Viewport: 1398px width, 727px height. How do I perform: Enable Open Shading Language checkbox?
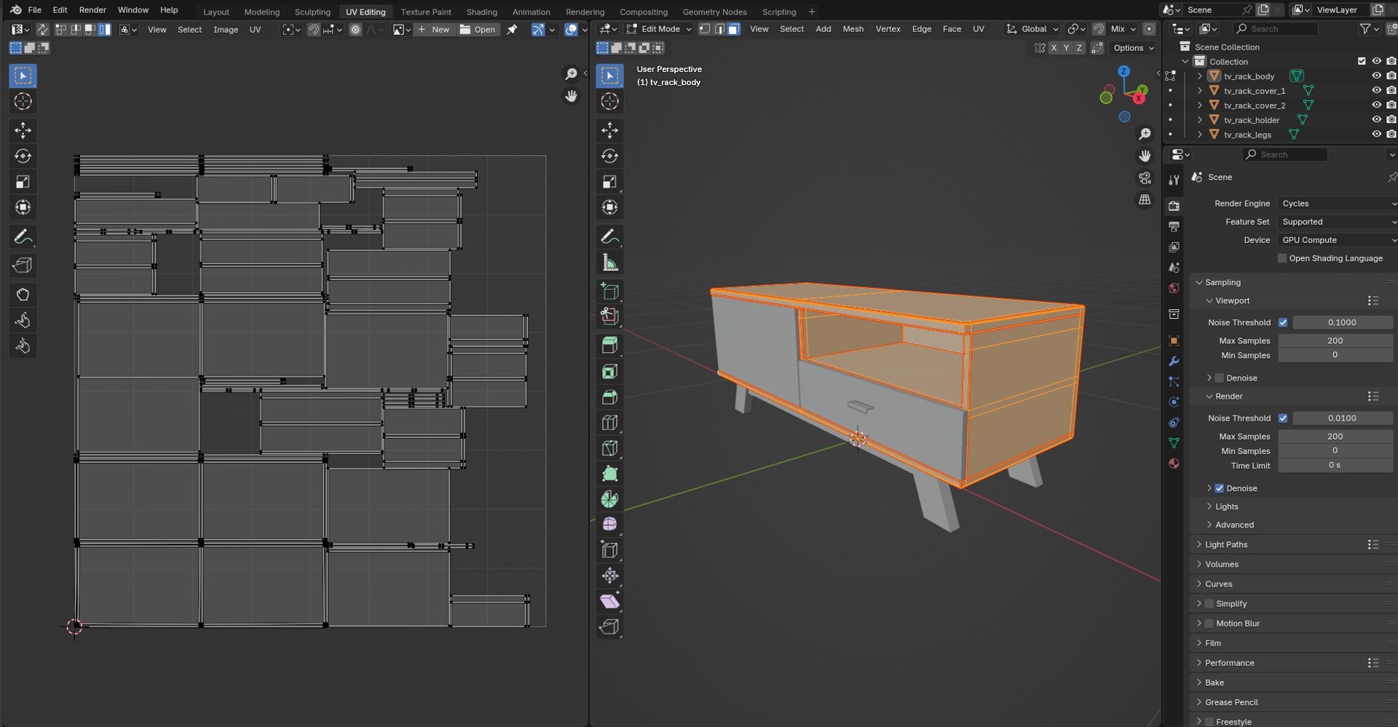click(1282, 258)
